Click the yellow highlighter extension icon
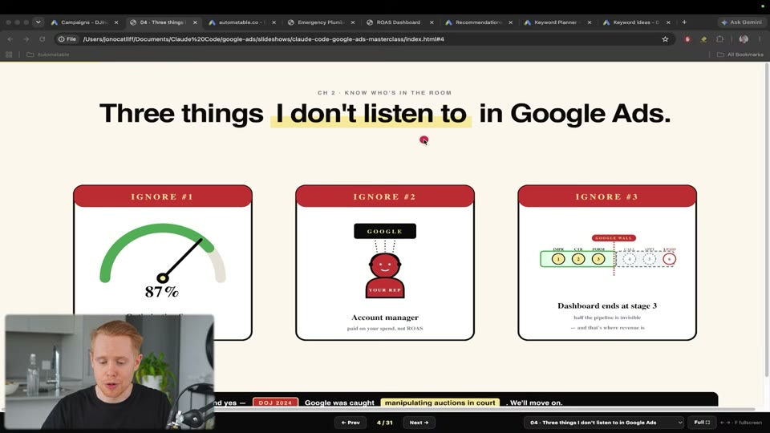Screen dimensions: 770x433 pyautogui.click(x=703, y=39)
